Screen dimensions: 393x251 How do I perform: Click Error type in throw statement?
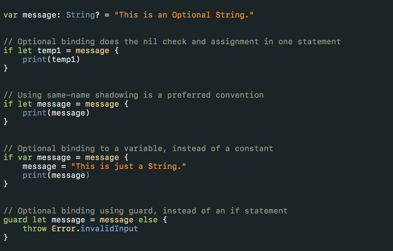[x=64, y=229]
